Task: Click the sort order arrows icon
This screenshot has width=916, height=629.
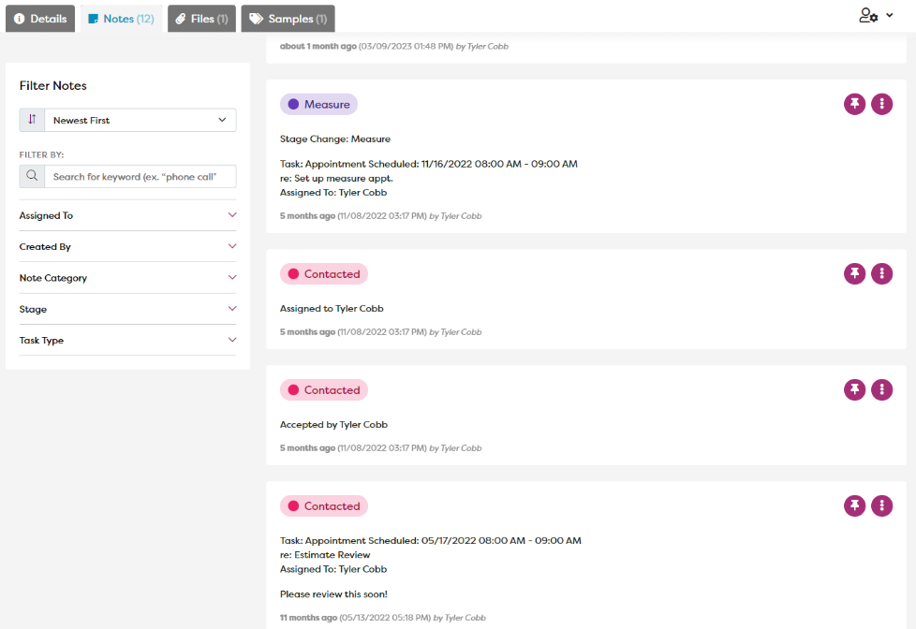Action: tap(32, 120)
